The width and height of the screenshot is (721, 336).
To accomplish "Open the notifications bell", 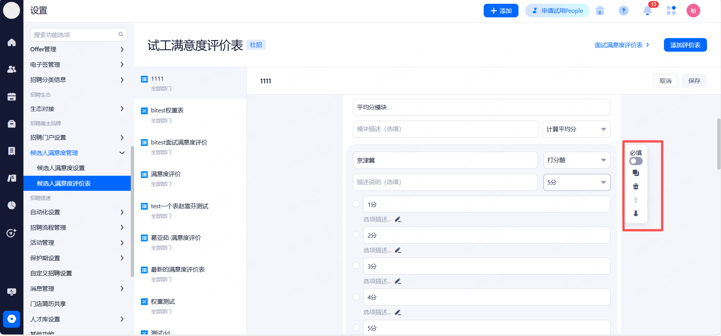I will (647, 11).
